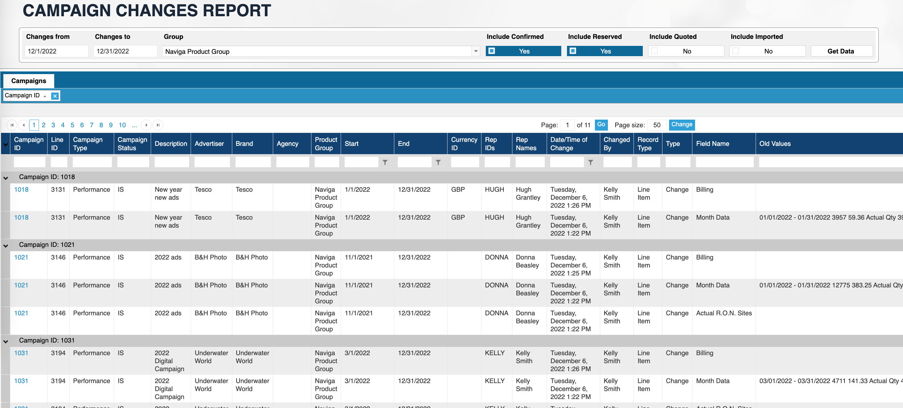
Task: Open campaign 1021 link in first row
Action: (21, 257)
